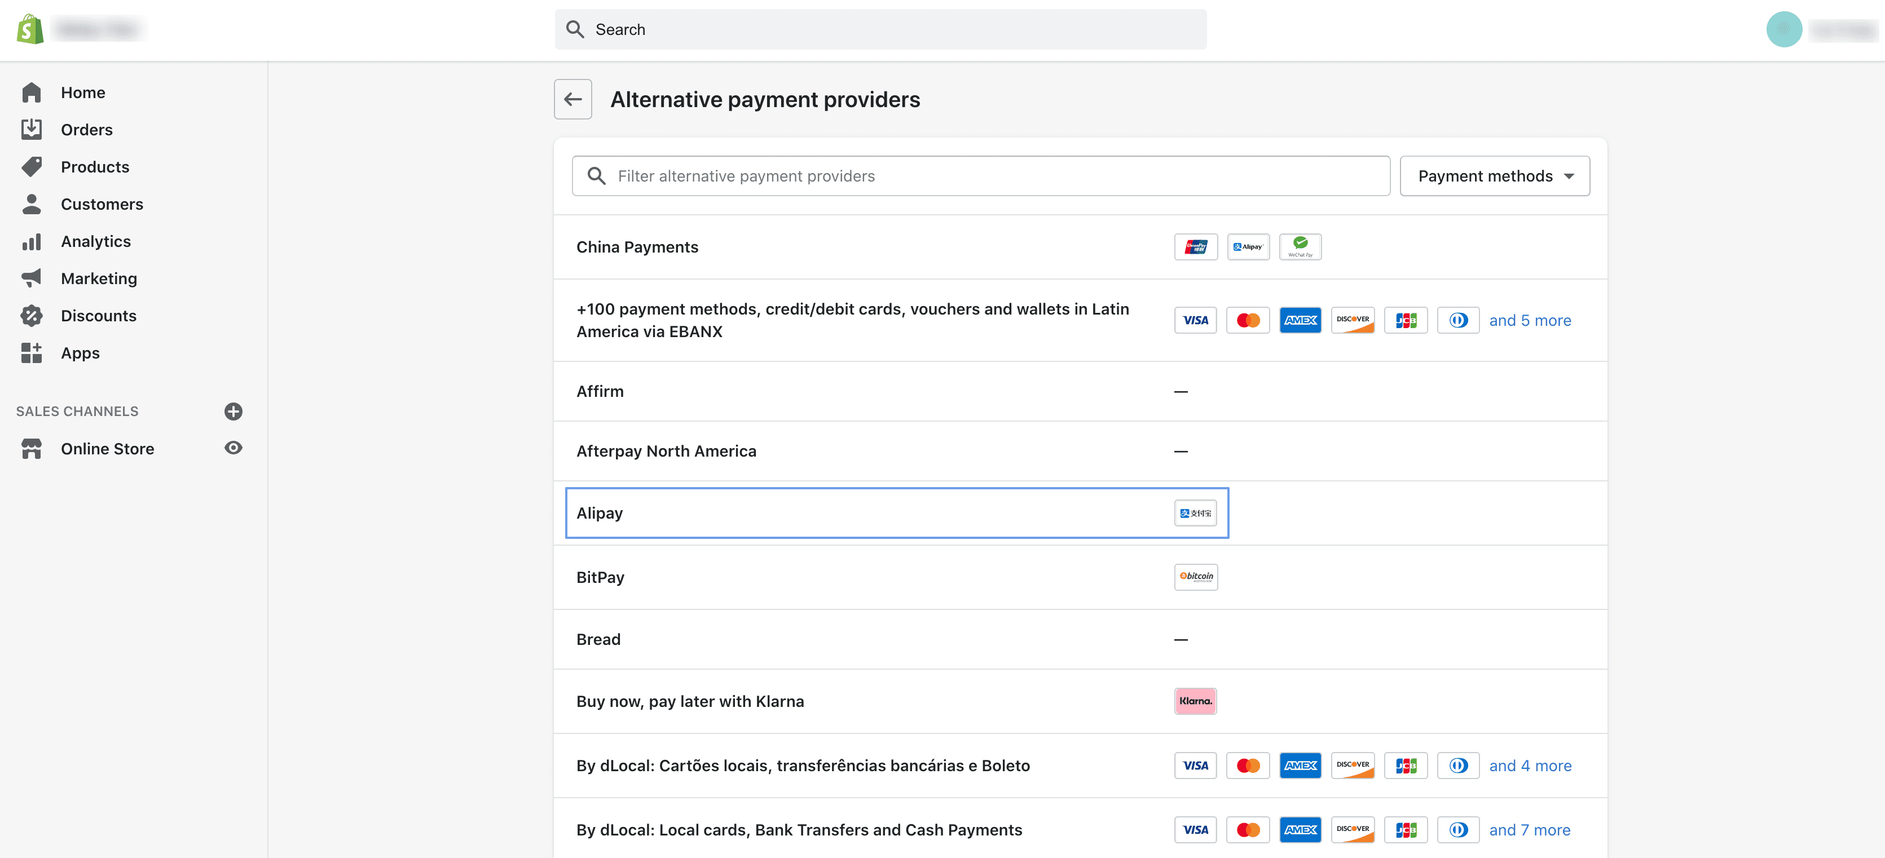Open Apps in sidebar

pyautogui.click(x=80, y=354)
